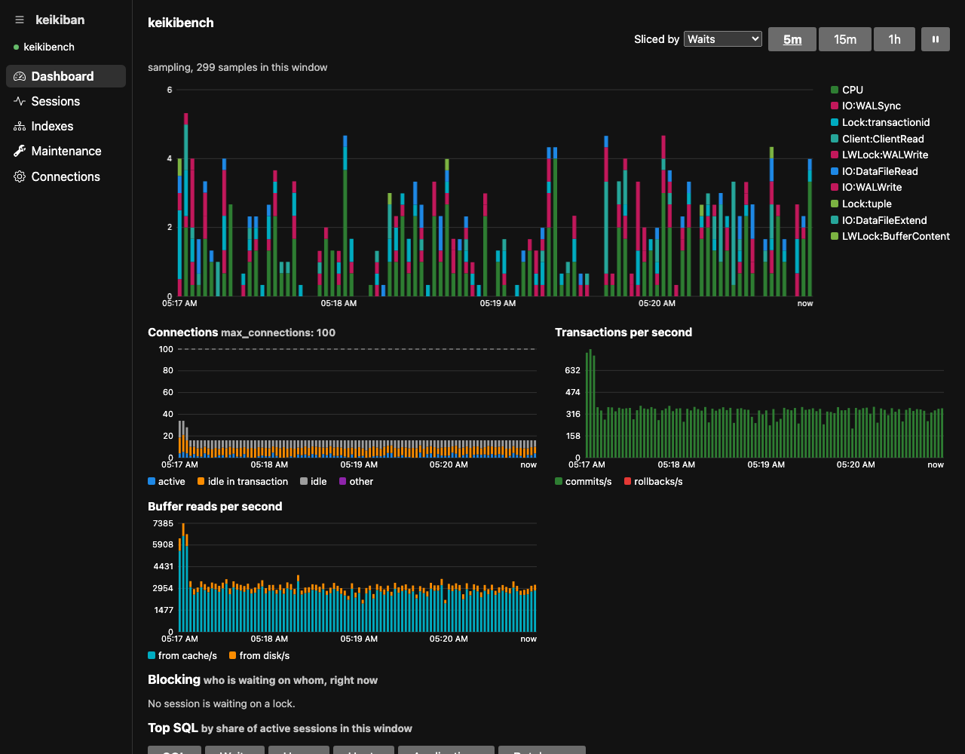This screenshot has height=754, width=965.
Task: Click 'Transactions per second' heading
Action: [x=623, y=333]
